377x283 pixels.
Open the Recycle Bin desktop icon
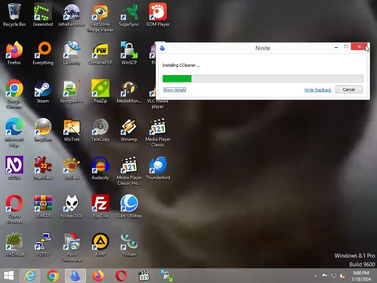[14, 15]
